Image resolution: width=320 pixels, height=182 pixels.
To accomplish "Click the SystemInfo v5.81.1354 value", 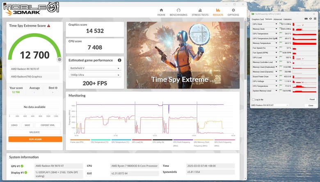I will (x=210, y=172).
